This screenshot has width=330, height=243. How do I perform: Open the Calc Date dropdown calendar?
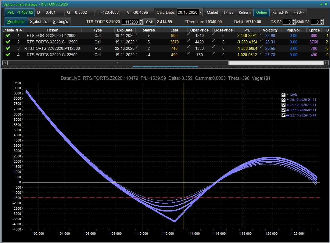tap(200, 13)
